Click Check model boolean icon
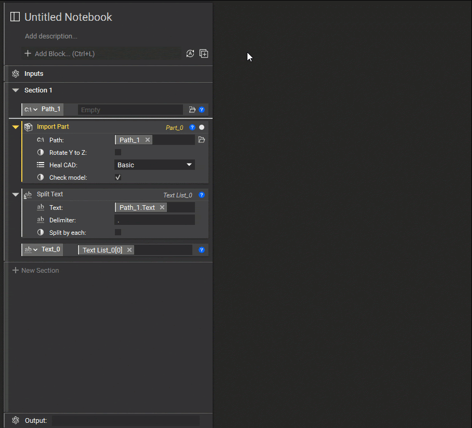The height and width of the screenshot is (428, 472). 41,177
